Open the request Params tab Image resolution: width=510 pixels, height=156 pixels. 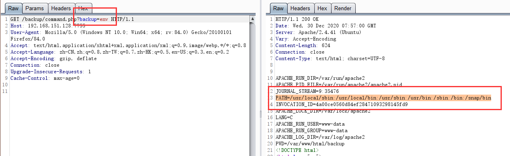coord(34,8)
